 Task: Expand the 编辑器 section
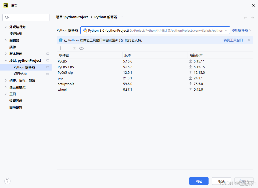[x=6, y=40]
